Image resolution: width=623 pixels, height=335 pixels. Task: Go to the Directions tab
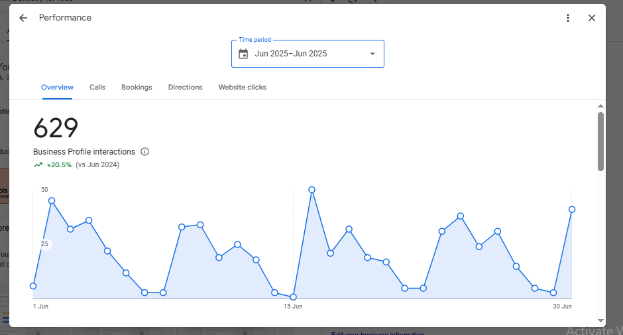(x=185, y=88)
